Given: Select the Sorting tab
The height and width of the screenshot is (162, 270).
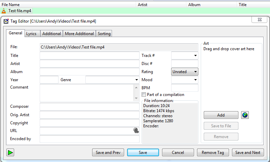Looking at the screenshot, I should tap(104, 34).
